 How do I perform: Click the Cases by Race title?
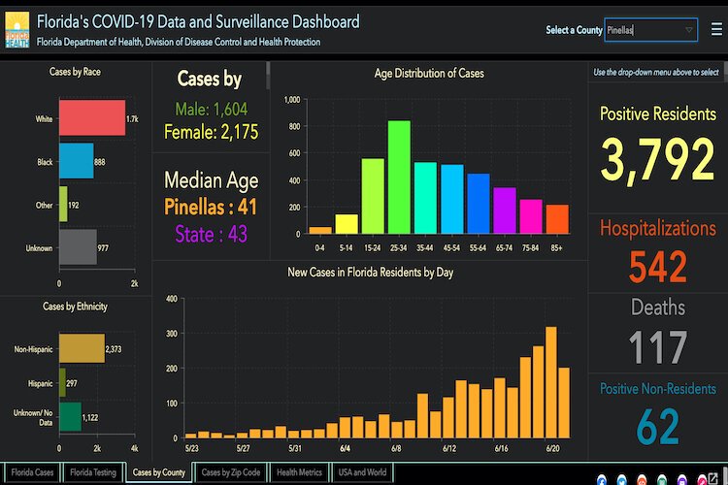tap(75, 72)
